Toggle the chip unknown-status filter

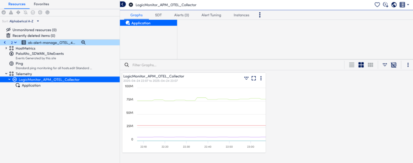(40, 12)
